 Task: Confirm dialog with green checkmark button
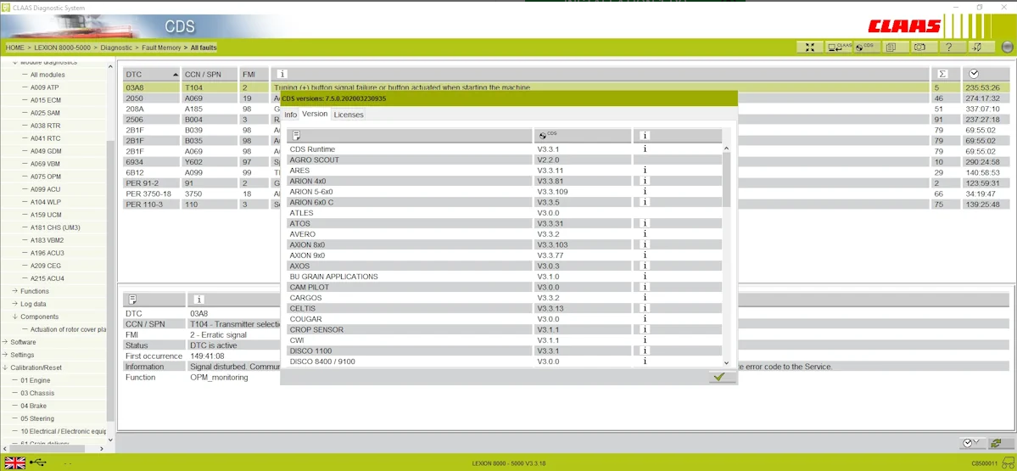point(720,377)
